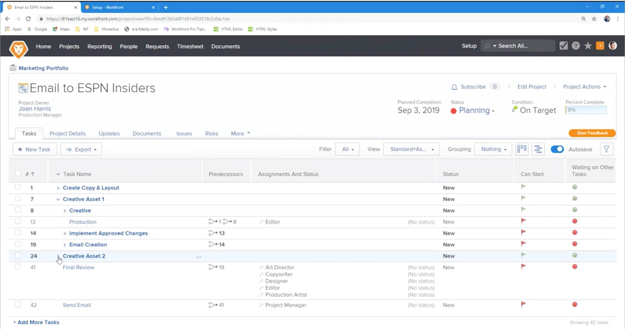Click the Marketing Portfolio briefcase icon
Image resolution: width=625 pixels, height=329 pixels.
(13, 68)
